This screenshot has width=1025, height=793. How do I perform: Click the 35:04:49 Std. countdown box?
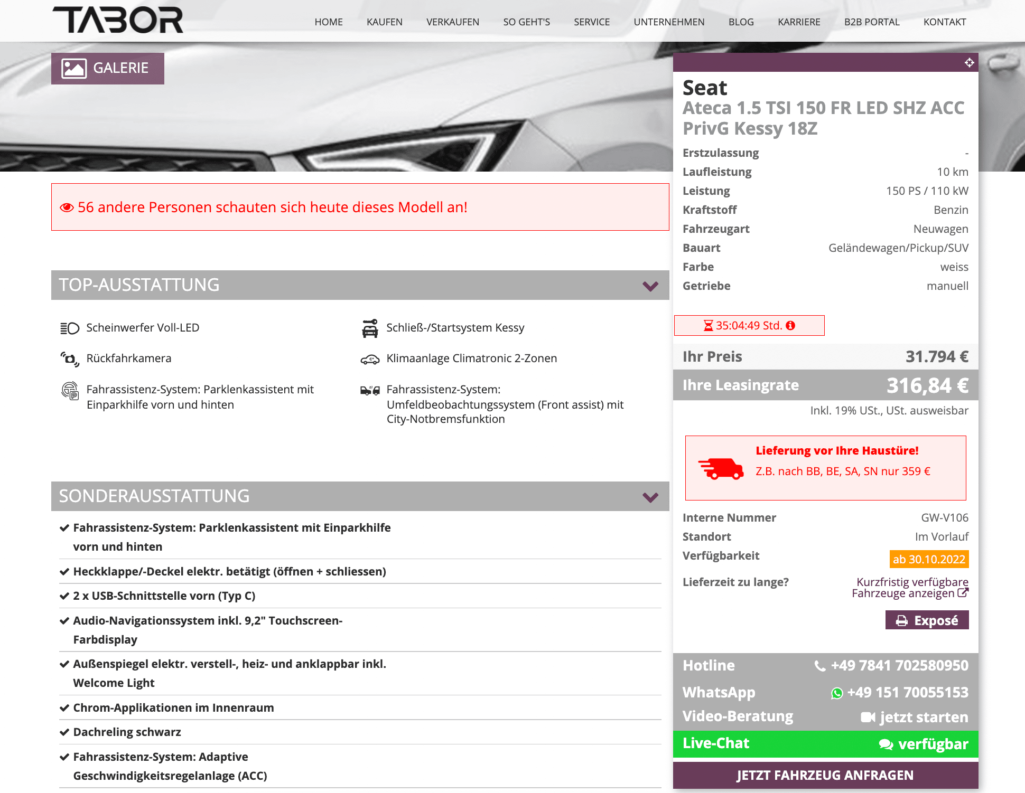749,326
